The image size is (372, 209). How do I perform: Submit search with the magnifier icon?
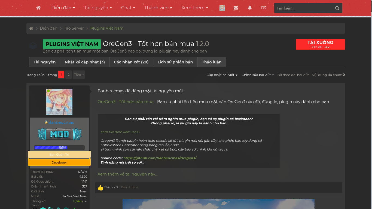click(x=337, y=8)
